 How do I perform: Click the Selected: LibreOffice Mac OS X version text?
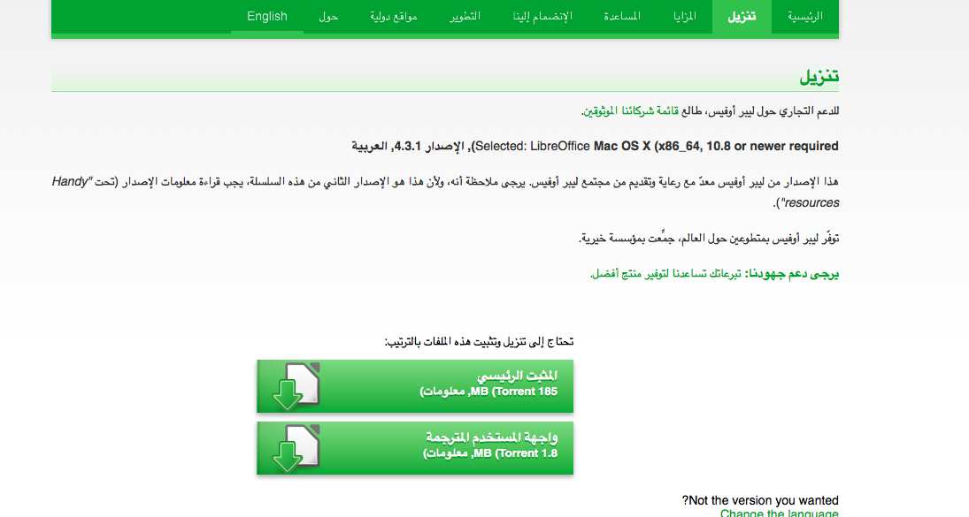point(596,146)
